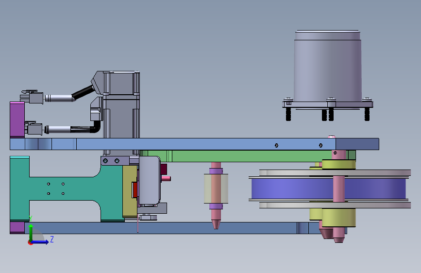Select the motor mounting flange plate
The image size is (421, 273).
328,104
